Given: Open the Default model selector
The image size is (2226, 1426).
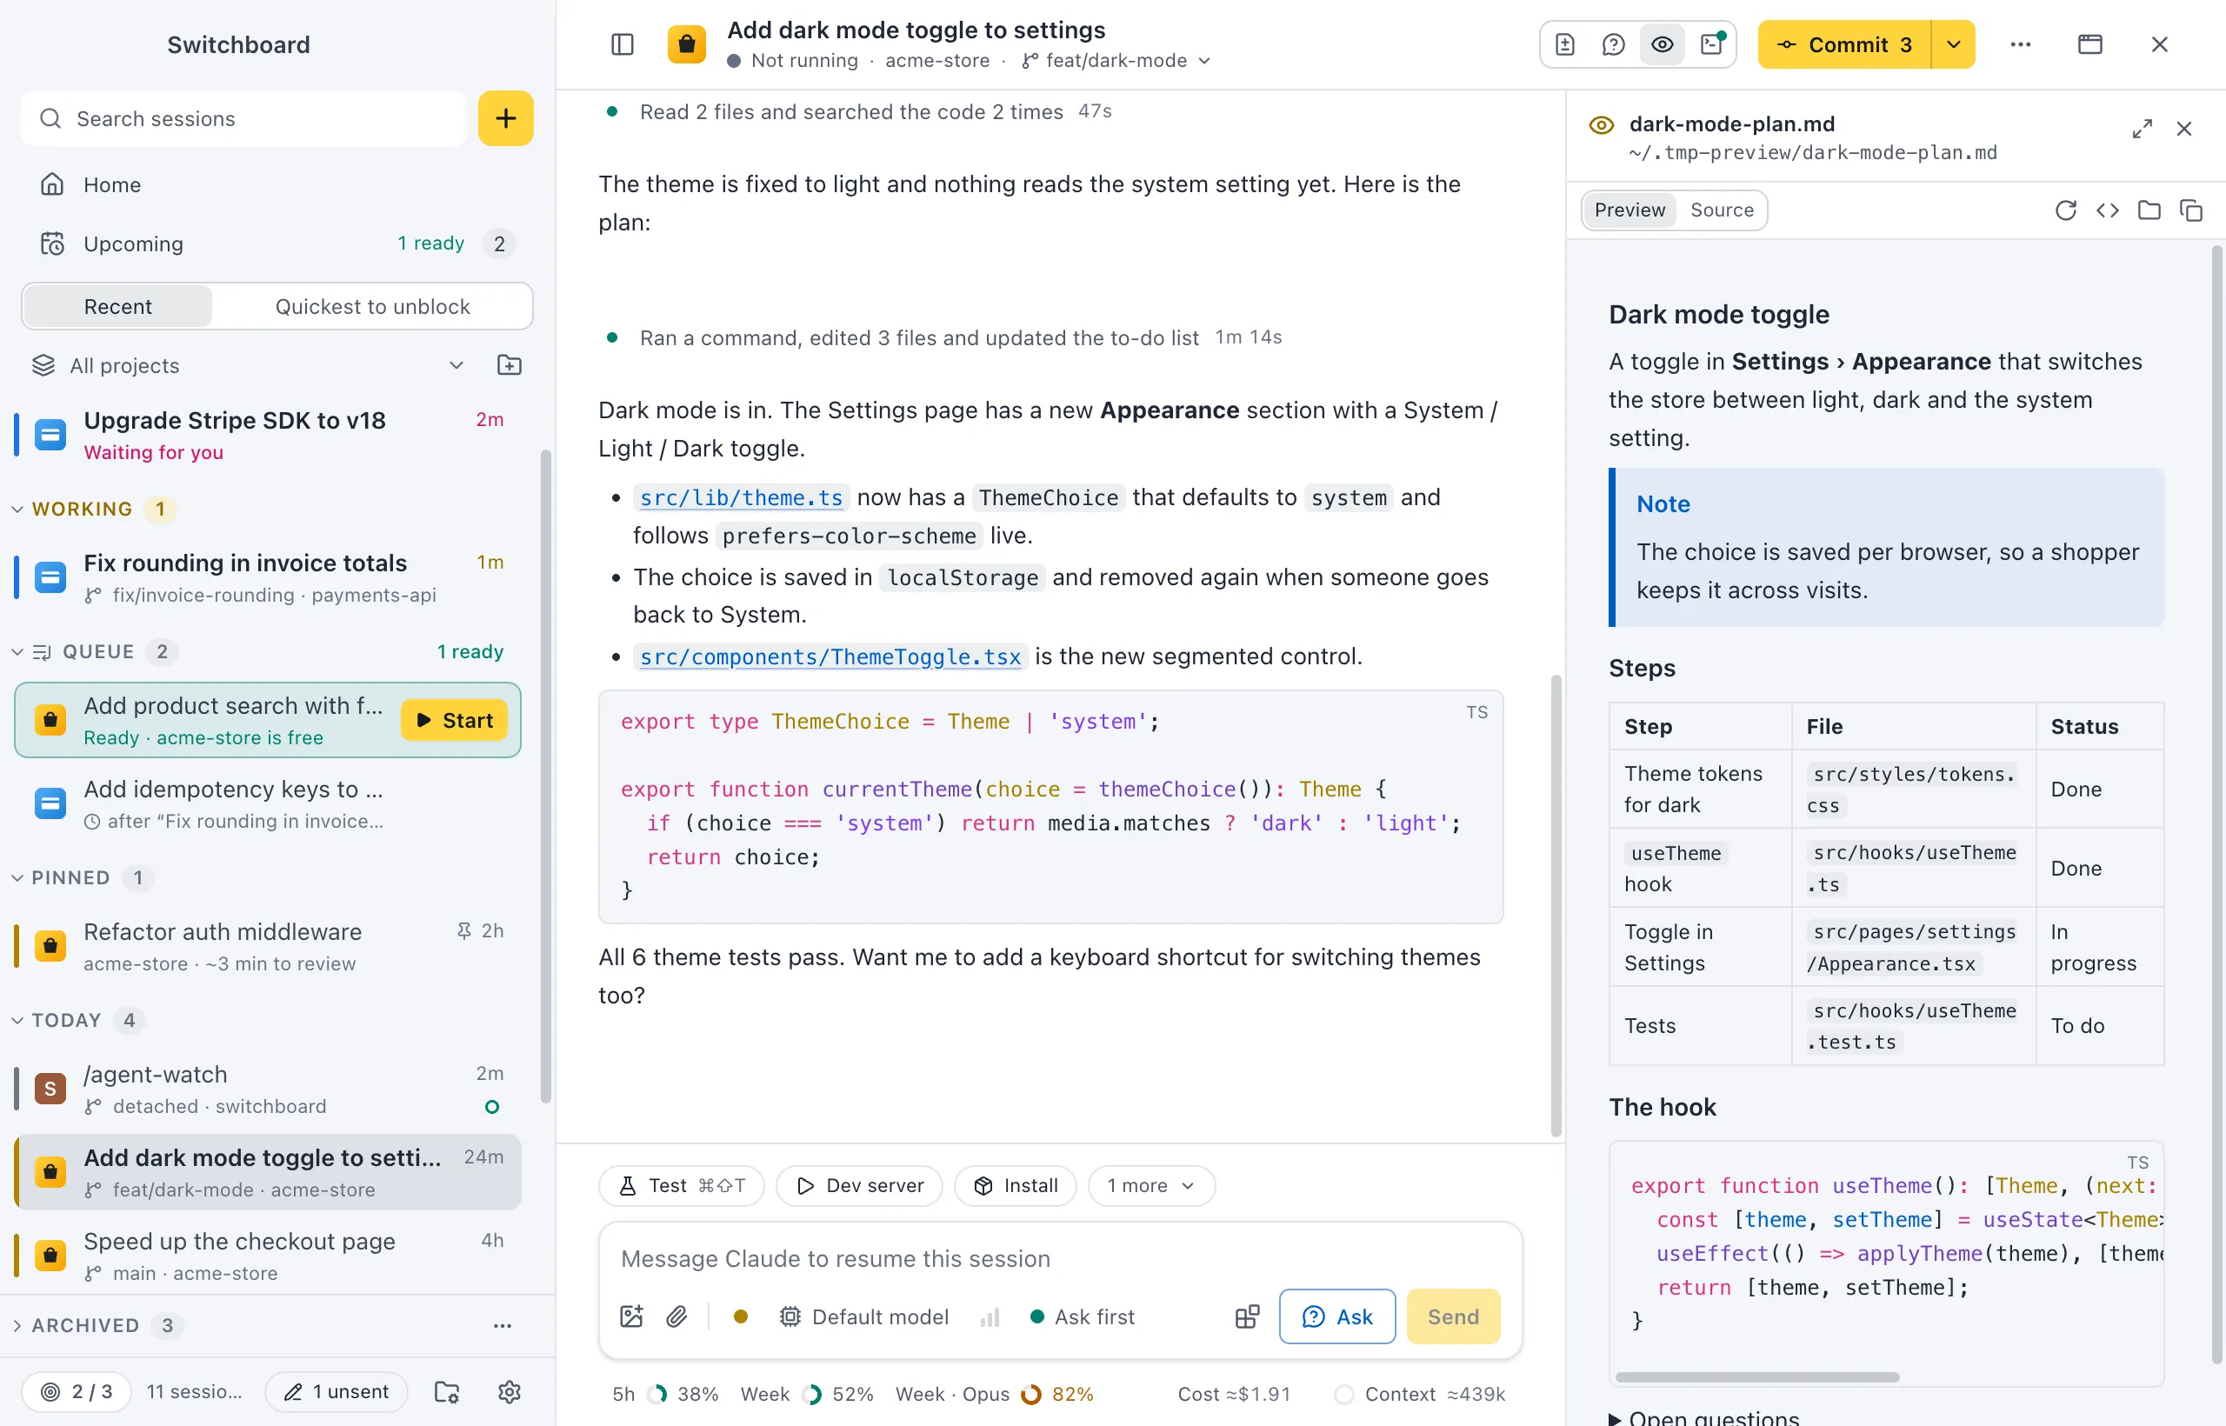Looking at the screenshot, I should 864,1316.
